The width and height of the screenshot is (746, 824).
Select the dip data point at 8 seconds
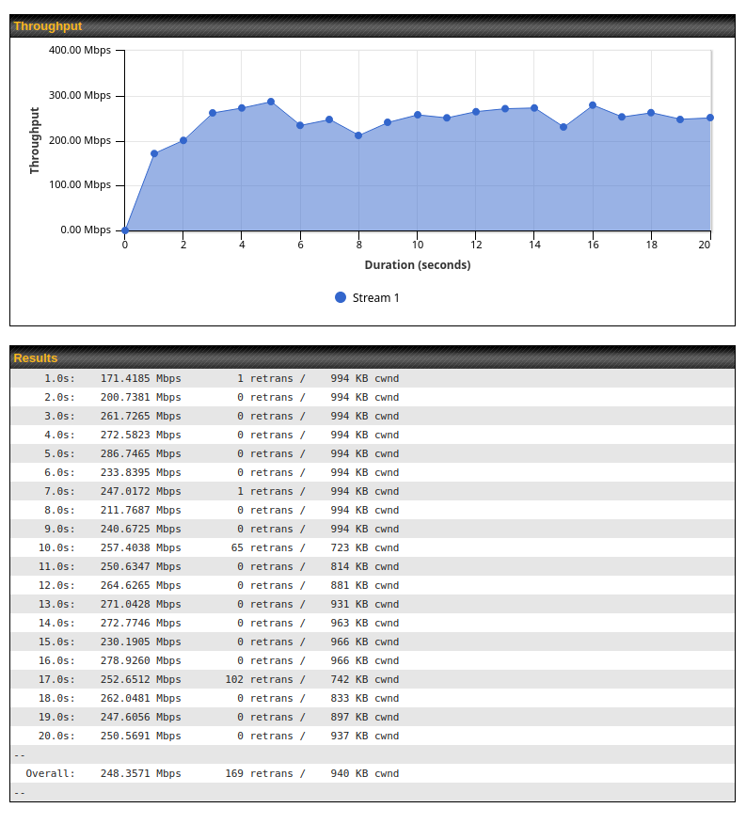click(x=358, y=135)
